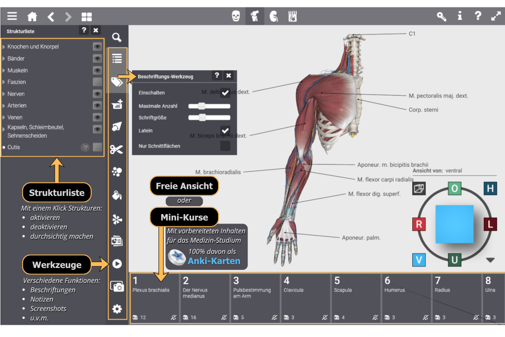Viewport: 505px width, 337px height.
Task: Open mini course 6 Humerus
Action: [406, 298]
